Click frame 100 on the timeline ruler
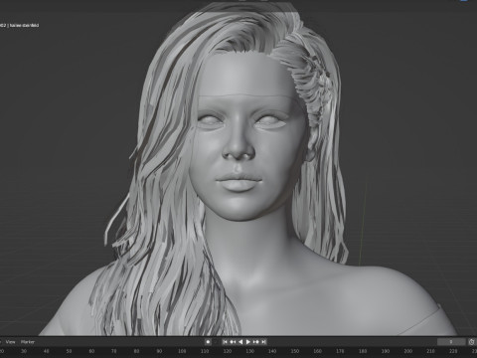477x358 pixels. (182, 351)
